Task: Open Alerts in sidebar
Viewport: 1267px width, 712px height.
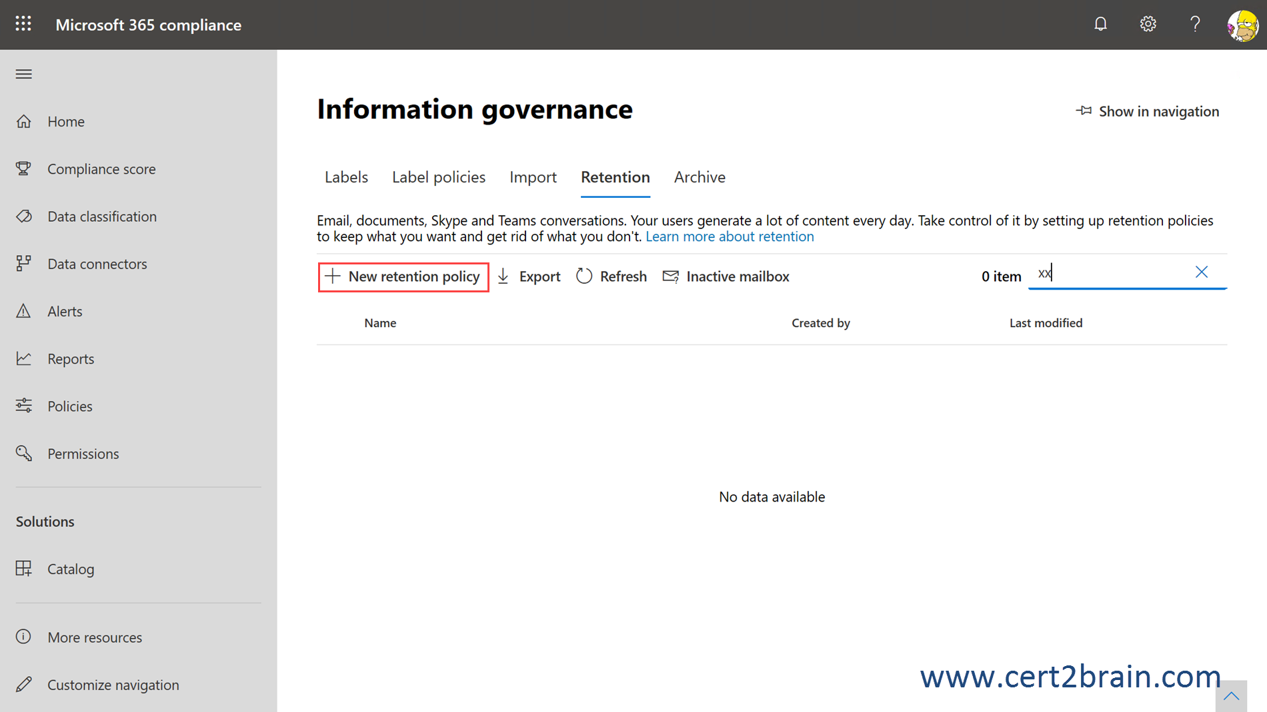Action: click(65, 311)
